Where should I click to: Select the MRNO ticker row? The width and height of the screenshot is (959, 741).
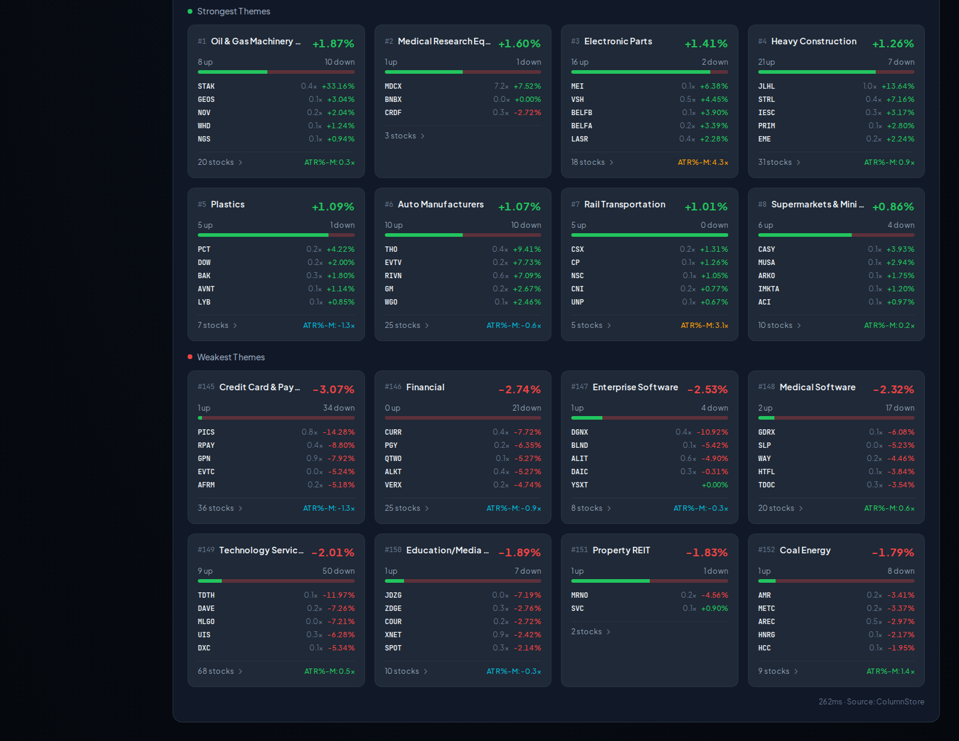point(650,595)
